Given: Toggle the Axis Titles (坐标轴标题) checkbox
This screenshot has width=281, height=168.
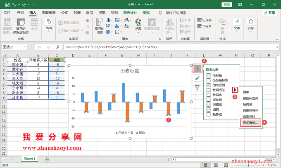Looking at the screenshot, I should tap(208, 80).
